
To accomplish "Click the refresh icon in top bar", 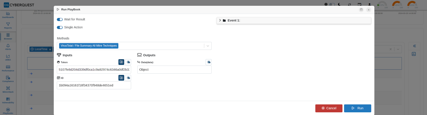I will (x=349, y=4).
